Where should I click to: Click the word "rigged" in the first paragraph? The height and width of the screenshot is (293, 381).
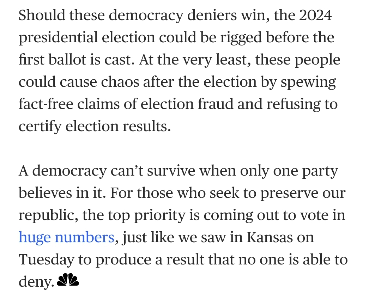click(241, 37)
